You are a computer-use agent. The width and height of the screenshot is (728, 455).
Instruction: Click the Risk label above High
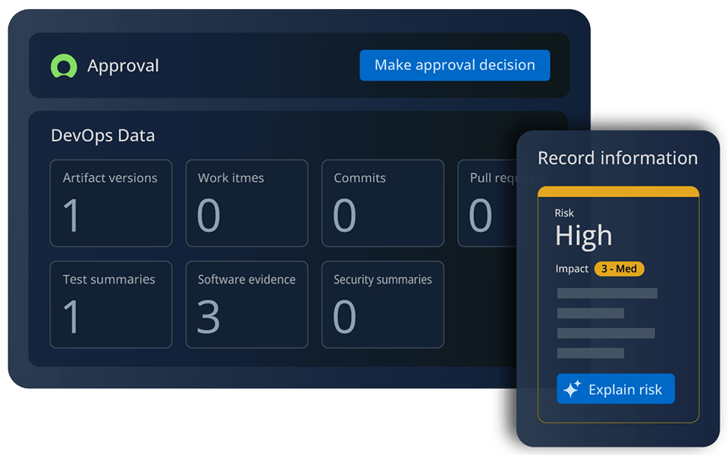[x=564, y=214]
